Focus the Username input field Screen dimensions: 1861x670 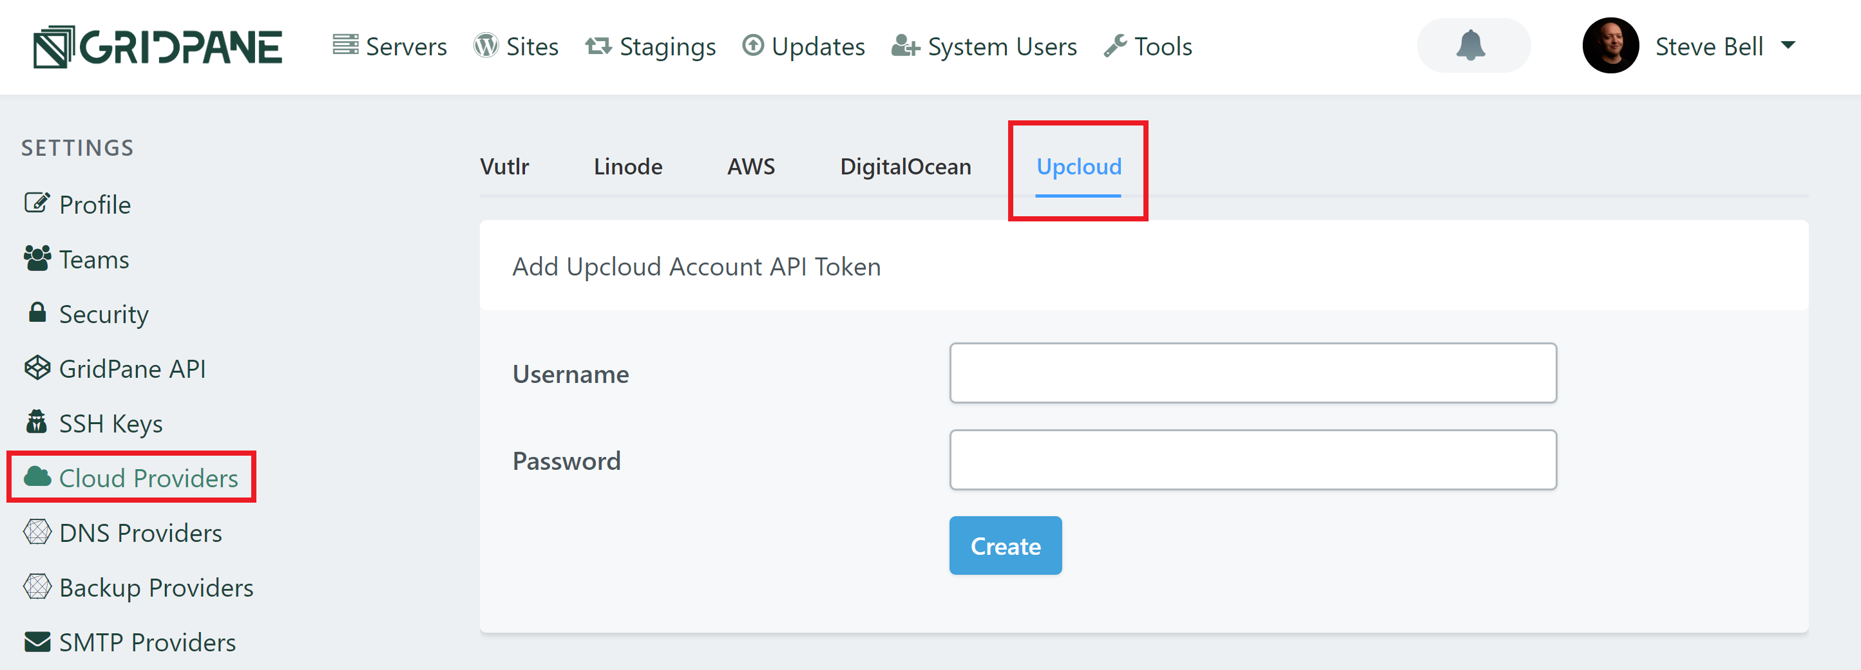tap(1253, 373)
